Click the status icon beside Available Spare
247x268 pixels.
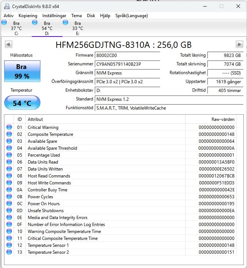(9, 141)
